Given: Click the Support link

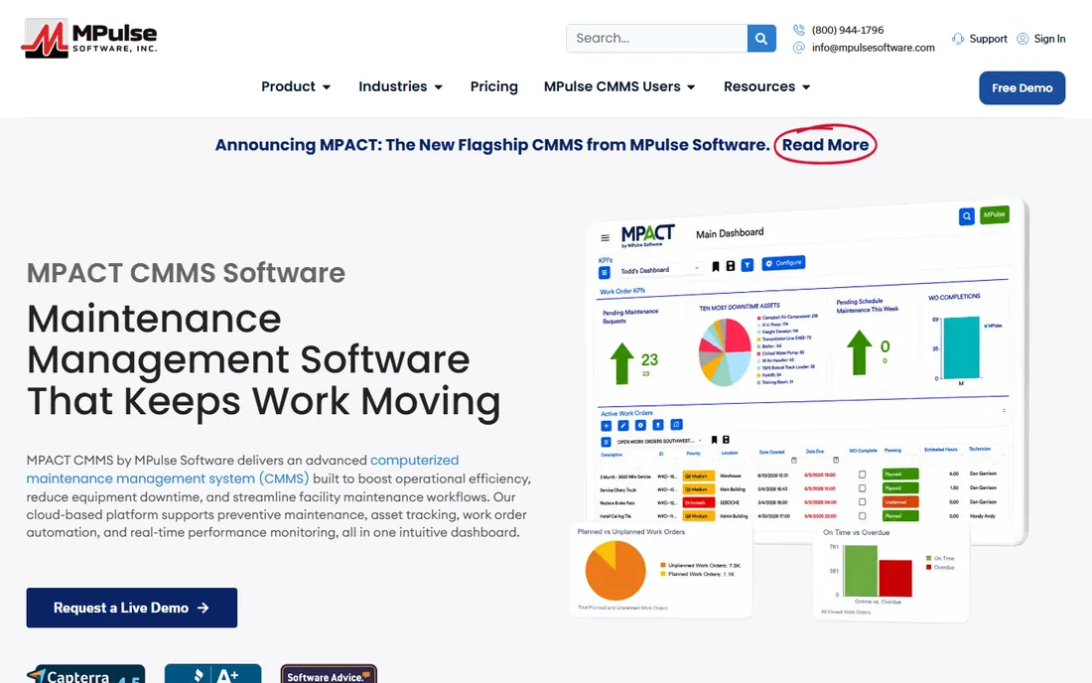Looking at the screenshot, I should click(x=988, y=39).
